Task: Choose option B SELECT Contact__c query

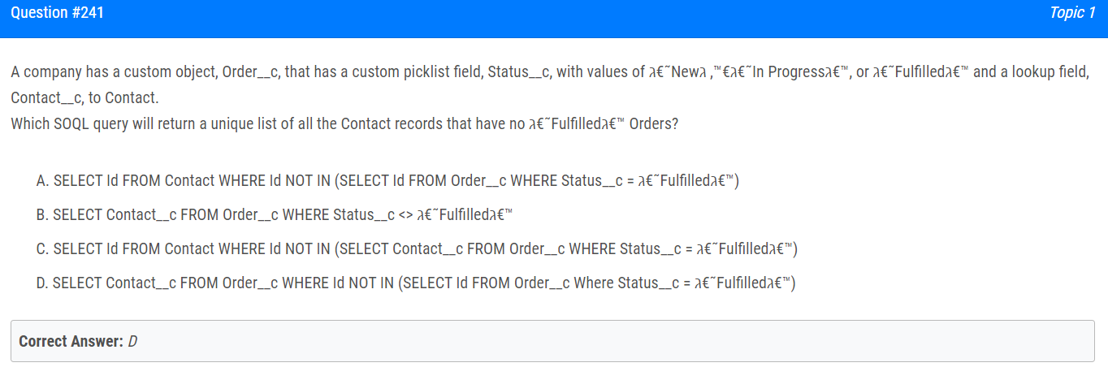Action: coord(275,214)
